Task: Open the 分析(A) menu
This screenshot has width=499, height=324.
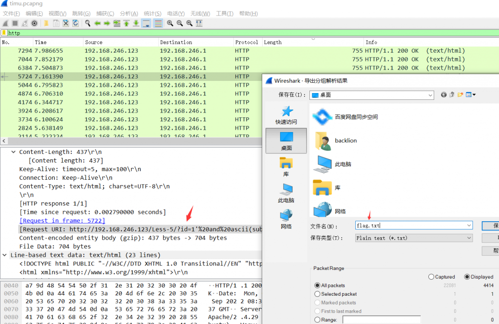Action: click(x=129, y=13)
